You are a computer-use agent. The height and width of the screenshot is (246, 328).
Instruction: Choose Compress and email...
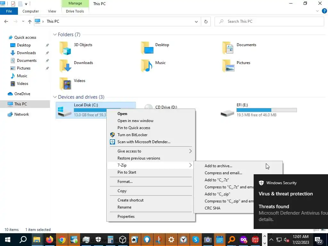tap(223, 173)
